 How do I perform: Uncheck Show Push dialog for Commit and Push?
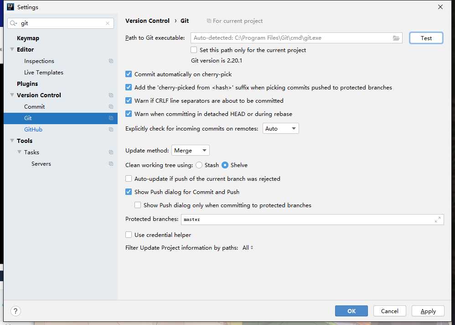tap(129, 192)
